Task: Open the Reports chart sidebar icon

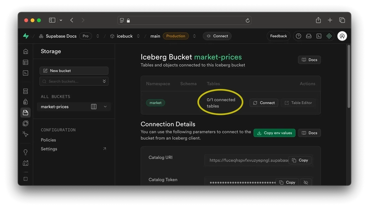Action: point(26,163)
